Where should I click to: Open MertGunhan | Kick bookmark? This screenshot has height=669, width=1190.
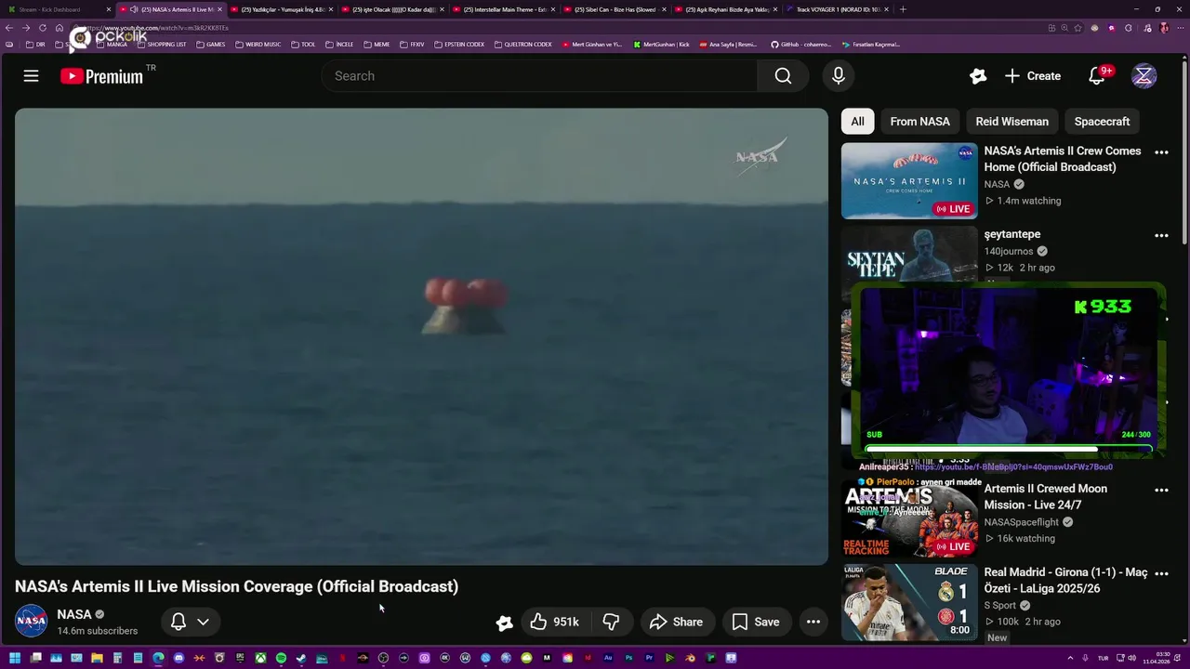(x=662, y=44)
